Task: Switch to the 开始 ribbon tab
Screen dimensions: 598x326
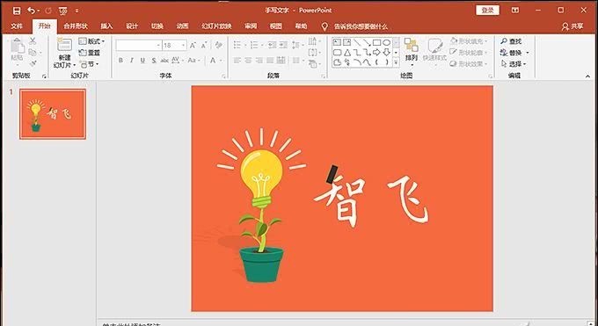Action: [44, 26]
